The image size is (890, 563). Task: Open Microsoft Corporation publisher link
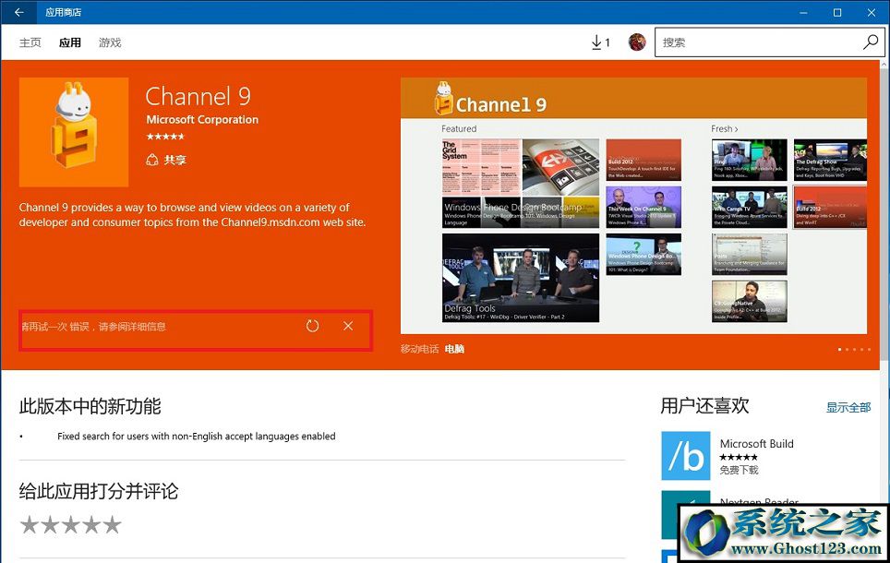click(x=202, y=120)
